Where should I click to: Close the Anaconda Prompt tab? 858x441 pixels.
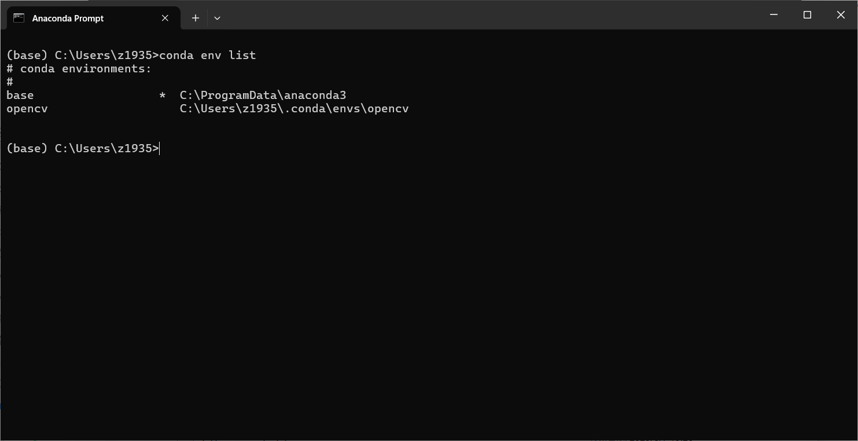coord(164,18)
